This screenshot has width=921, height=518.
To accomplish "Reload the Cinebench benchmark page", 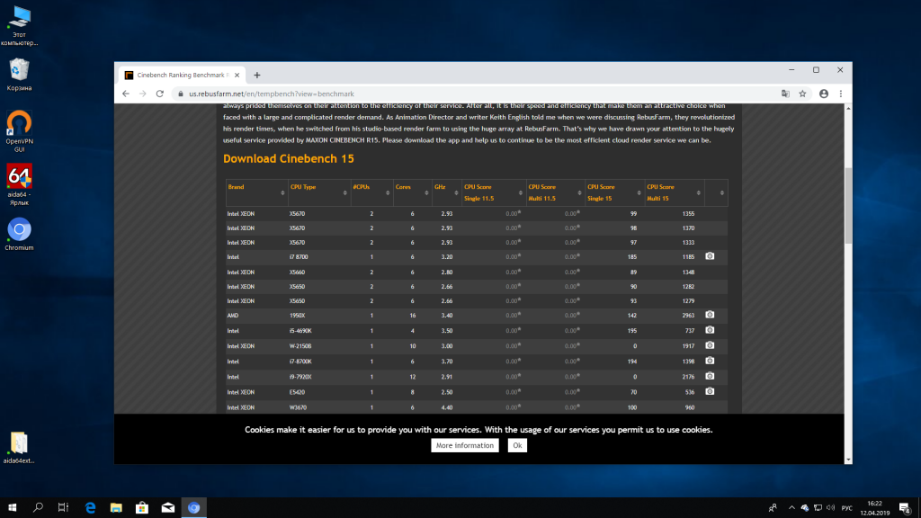I will (x=163, y=94).
